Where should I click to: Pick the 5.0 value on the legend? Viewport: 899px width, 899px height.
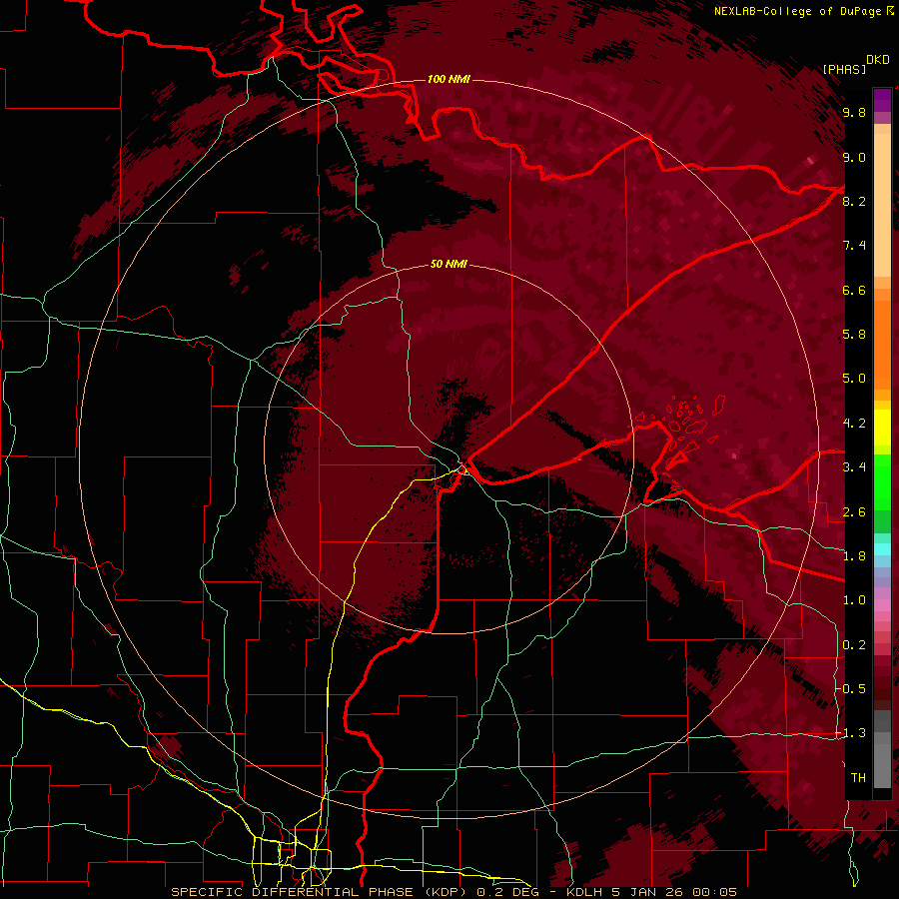854,379
